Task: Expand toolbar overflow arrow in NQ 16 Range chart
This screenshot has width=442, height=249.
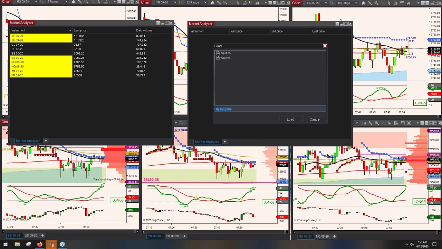Action: coord(419,3)
